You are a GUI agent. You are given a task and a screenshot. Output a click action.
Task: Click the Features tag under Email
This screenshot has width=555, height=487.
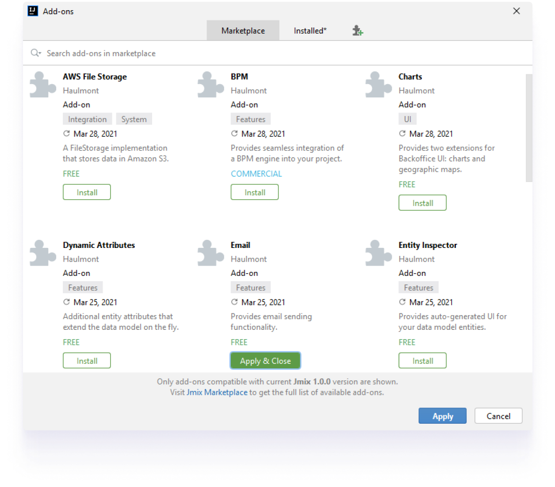[251, 287]
